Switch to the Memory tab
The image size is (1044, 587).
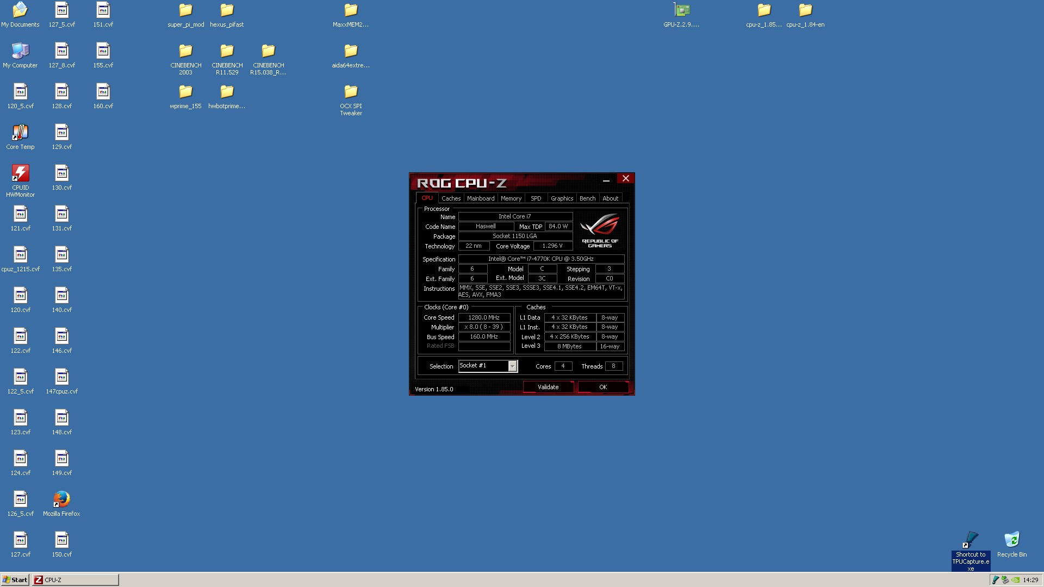tap(511, 198)
